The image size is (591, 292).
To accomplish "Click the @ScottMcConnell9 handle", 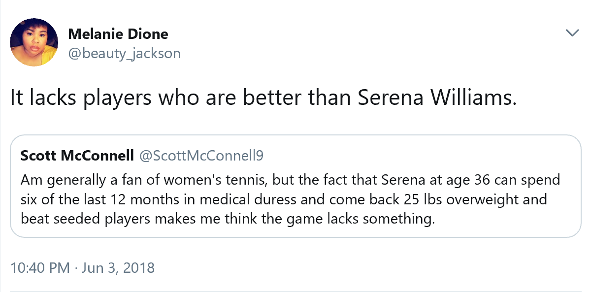I will pos(202,156).
